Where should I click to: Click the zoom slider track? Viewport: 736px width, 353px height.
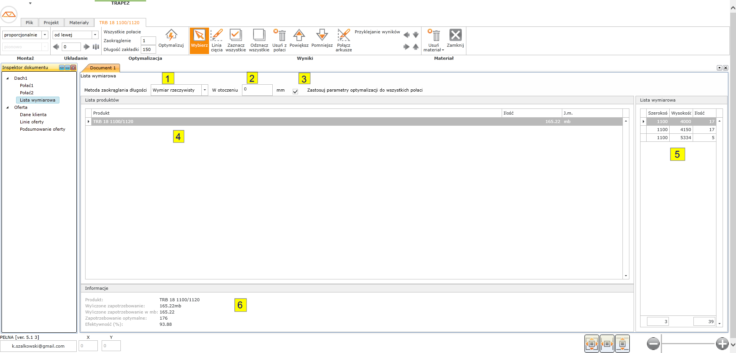pyautogui.click(x=688, y=343)
